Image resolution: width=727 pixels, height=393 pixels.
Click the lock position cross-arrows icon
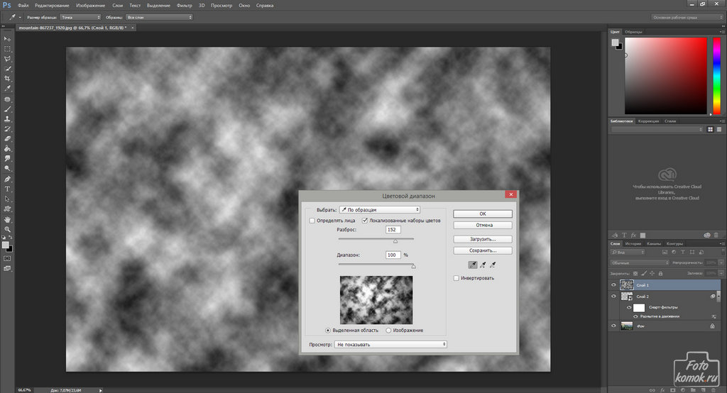point(652,273)
